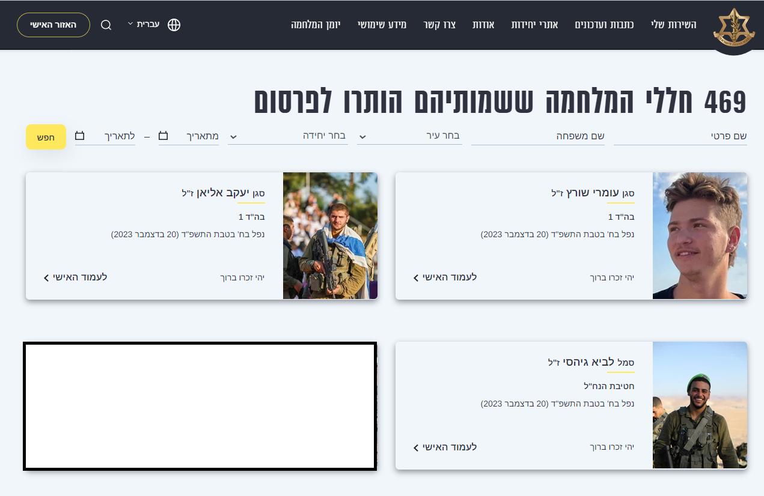Open the בחר עיר city dropdown
The height and width of the screenshot is (496, 764).
coord(409,136)
